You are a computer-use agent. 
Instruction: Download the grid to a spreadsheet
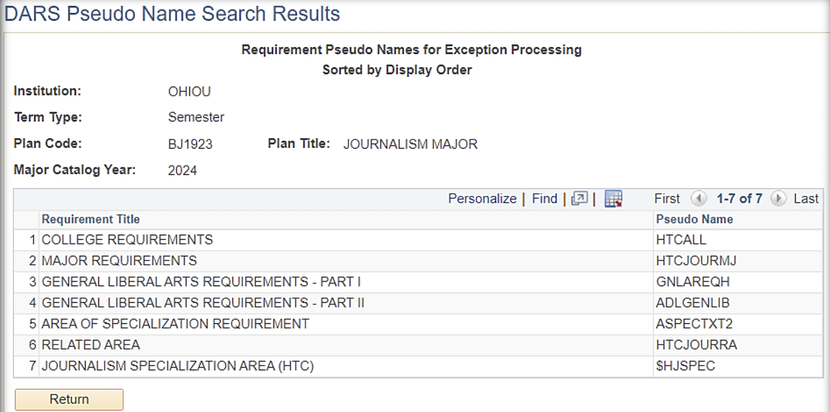[612, 198]
